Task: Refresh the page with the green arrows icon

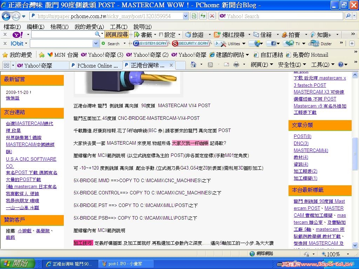Action: tap(203, 16)
